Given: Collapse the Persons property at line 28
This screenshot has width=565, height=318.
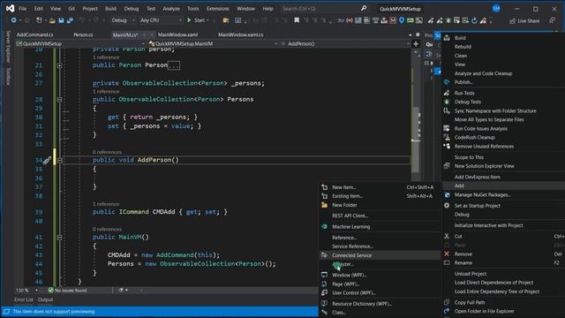Looking at the screenshot, I should point(60,100).
